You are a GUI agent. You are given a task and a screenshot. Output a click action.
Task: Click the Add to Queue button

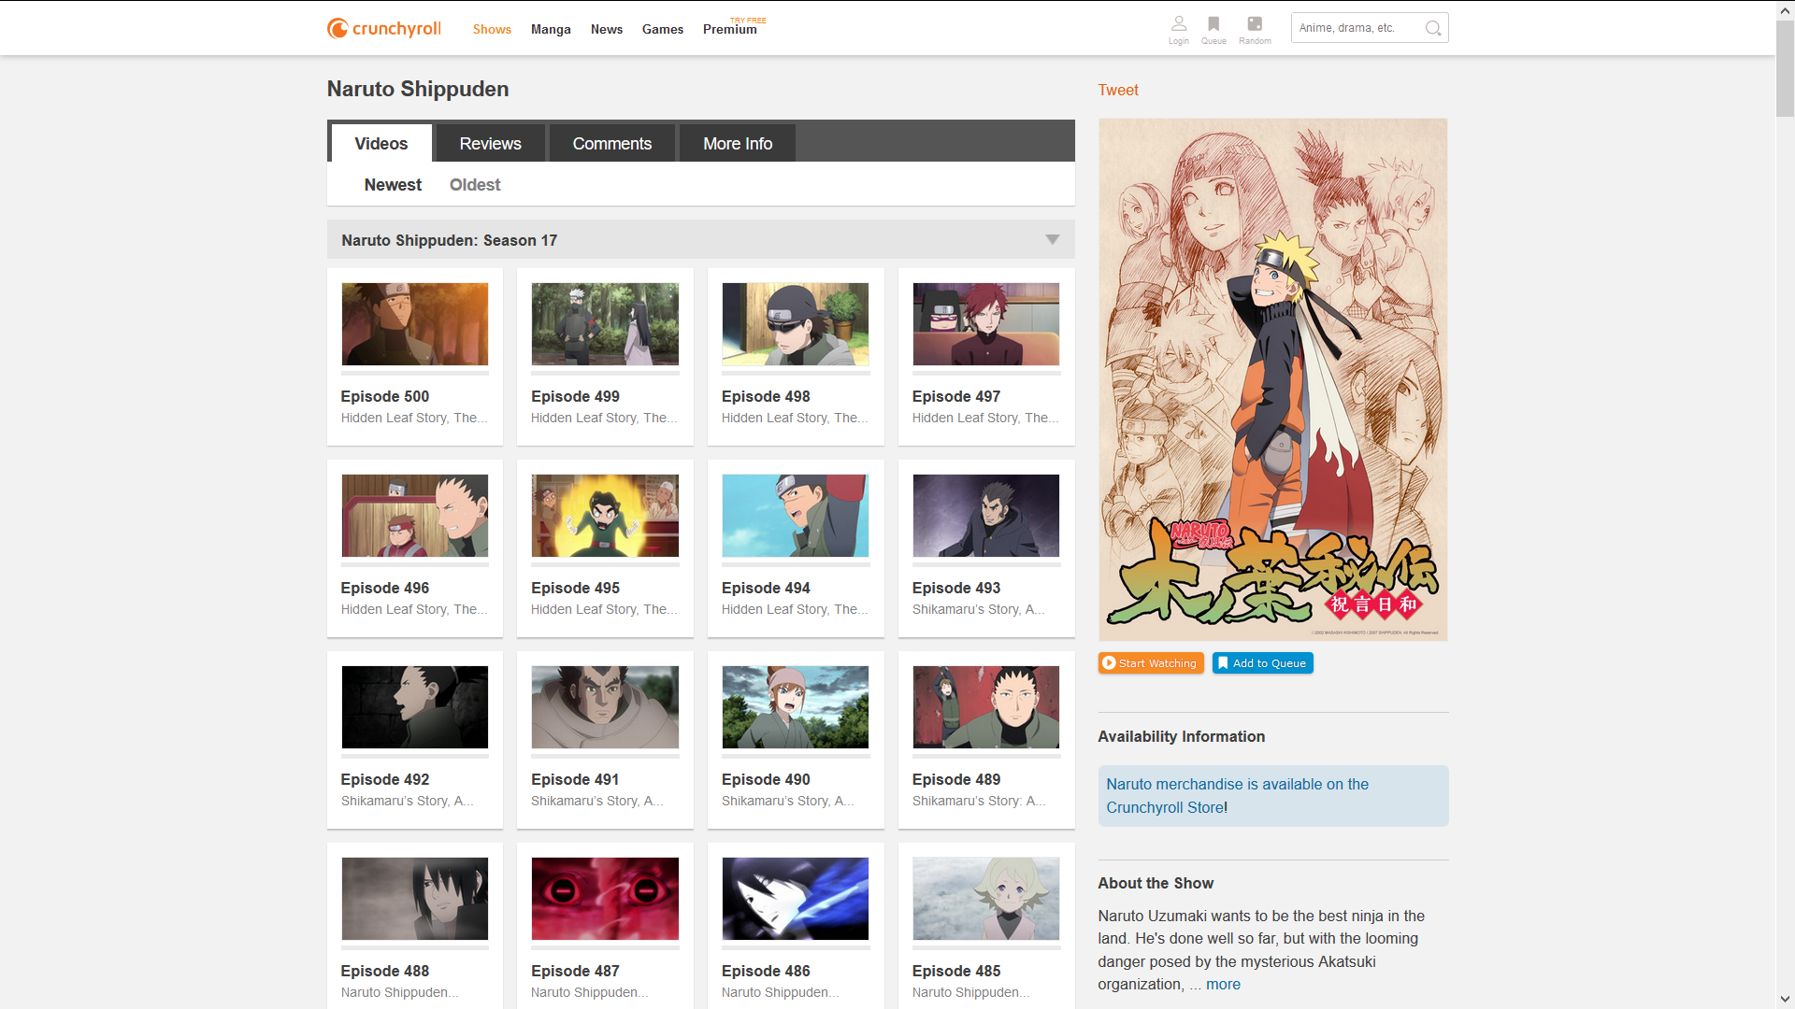tap(1263, 663)
